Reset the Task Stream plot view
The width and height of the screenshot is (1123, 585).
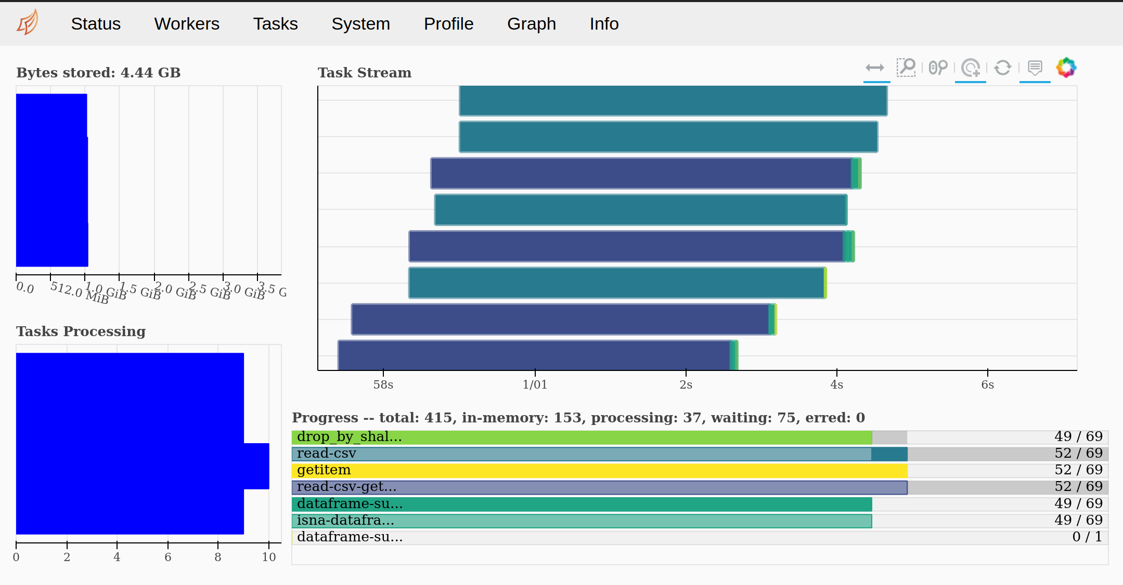click(x=1002, y=68)
